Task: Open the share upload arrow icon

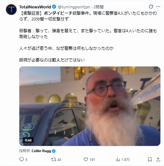Action: tap(158, 159)
